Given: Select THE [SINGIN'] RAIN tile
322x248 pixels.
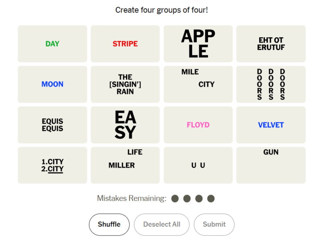Looking at the screenshot, I should (x=125, y=84).
